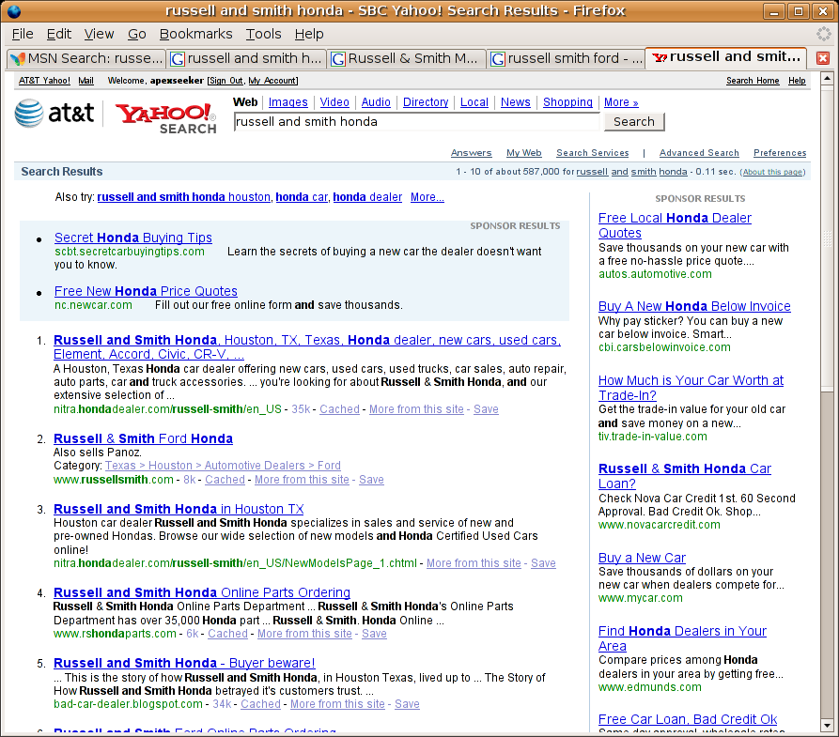Switch to the 'russell and smith h...' Google tab
The height and width of the screenshot is (737, 839).
245,58
